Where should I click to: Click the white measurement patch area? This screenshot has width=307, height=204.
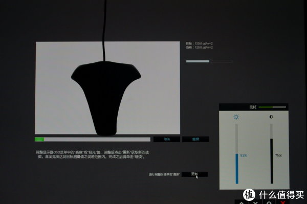(107, 88)
